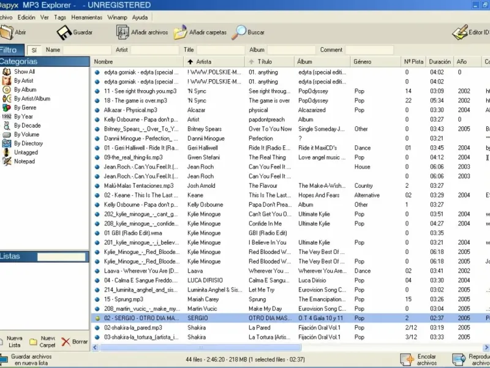Click the By Volume drive icon
This screenshot has height=368, width=490.
pos(7,134)
